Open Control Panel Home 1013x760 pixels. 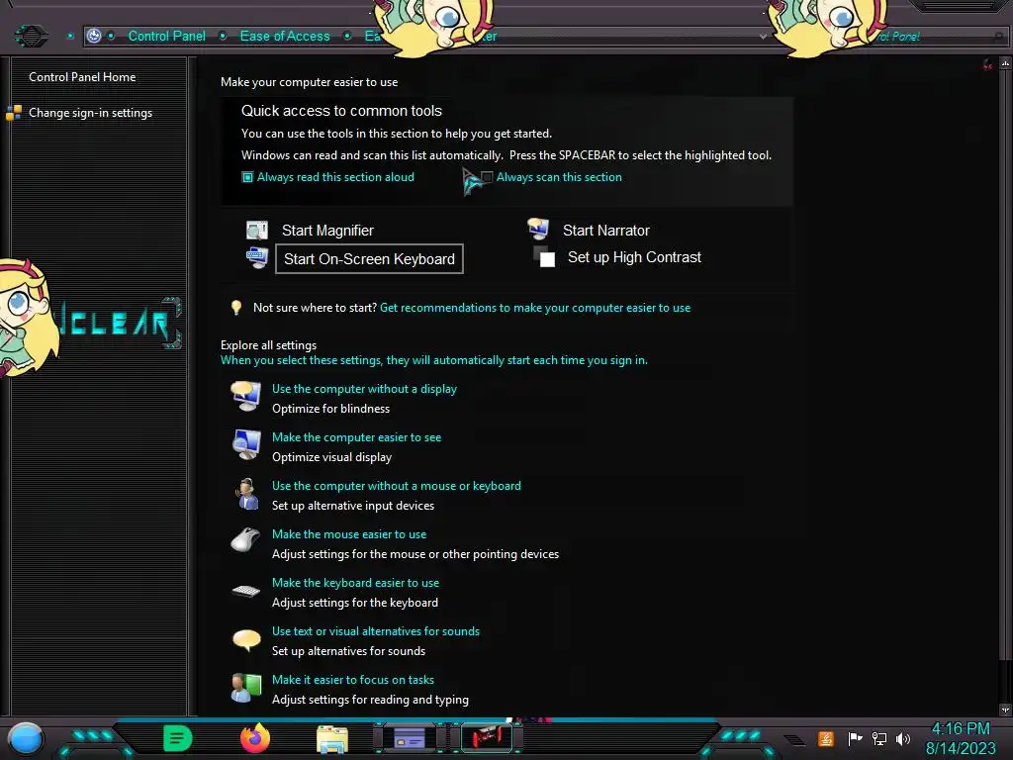pos(82,77)
